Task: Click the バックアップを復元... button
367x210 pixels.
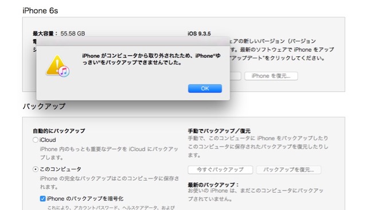Action: [288, 170]
